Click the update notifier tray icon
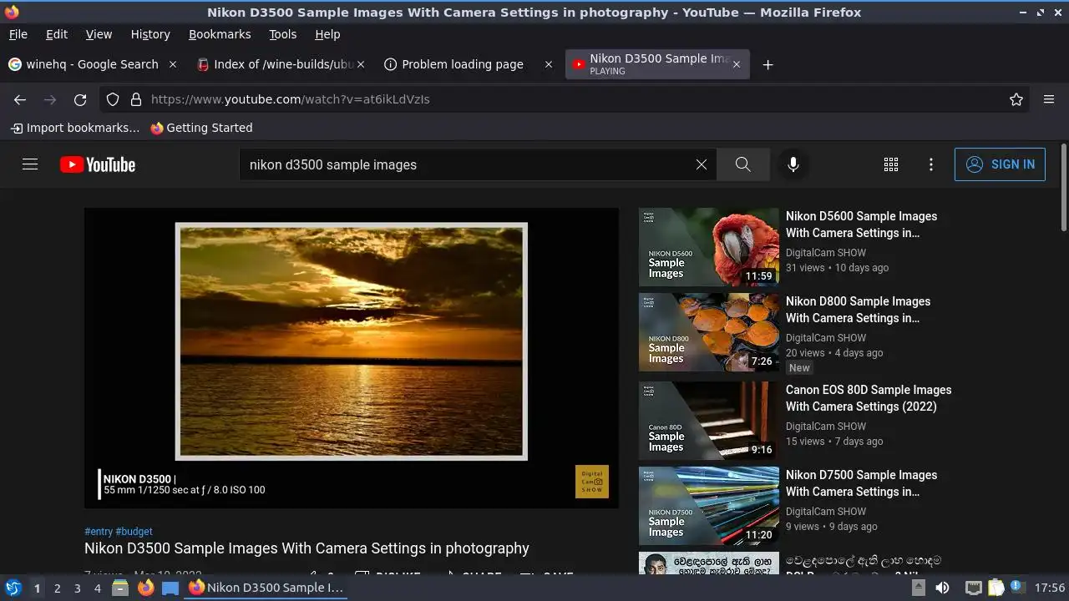The height and width of the screenshot is (601, 1069). click(1017, 588)
